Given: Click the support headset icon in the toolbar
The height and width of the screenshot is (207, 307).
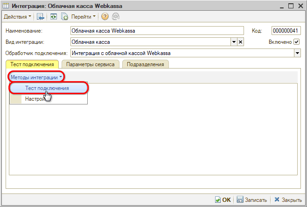Looking at the screenshot, I should click(x=115, y=17).
